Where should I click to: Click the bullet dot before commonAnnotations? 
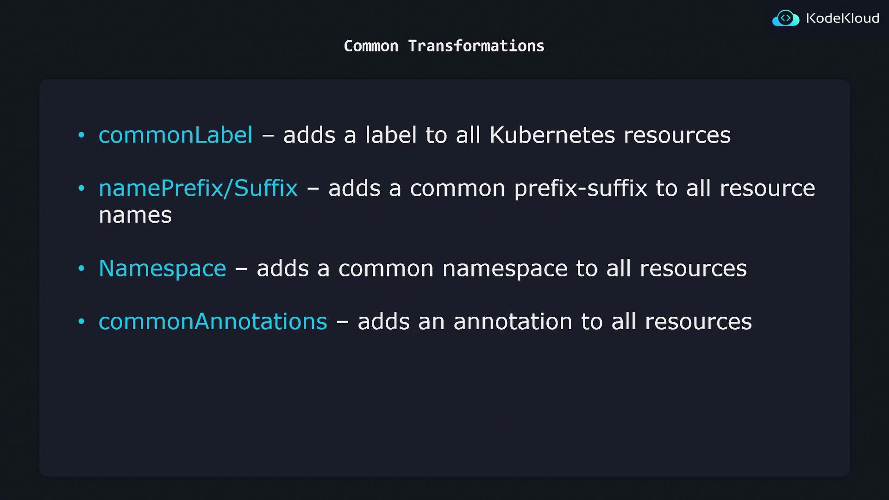[x=81, y=322]
